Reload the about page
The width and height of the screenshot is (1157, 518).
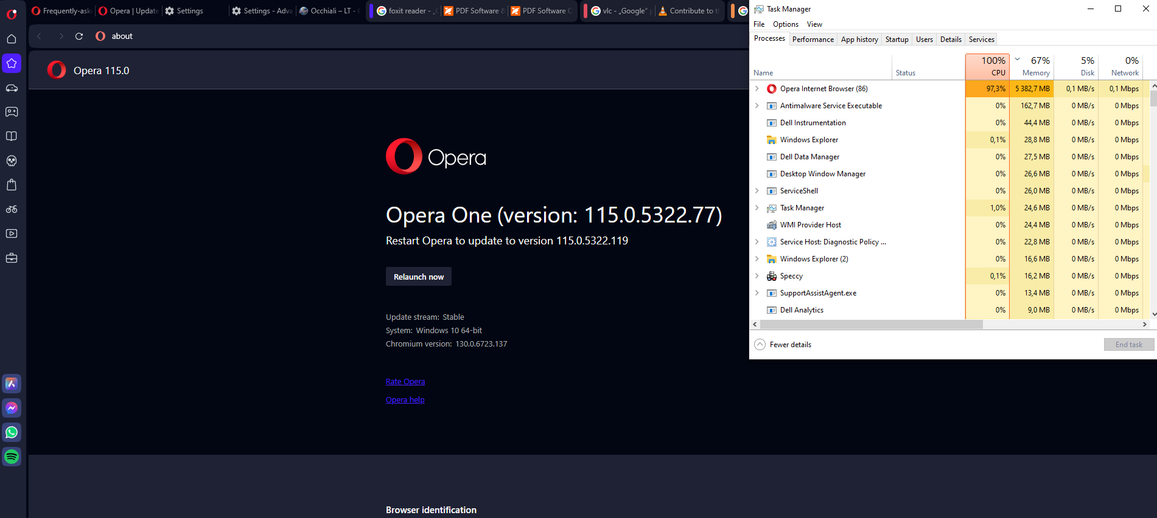[79, 36]
